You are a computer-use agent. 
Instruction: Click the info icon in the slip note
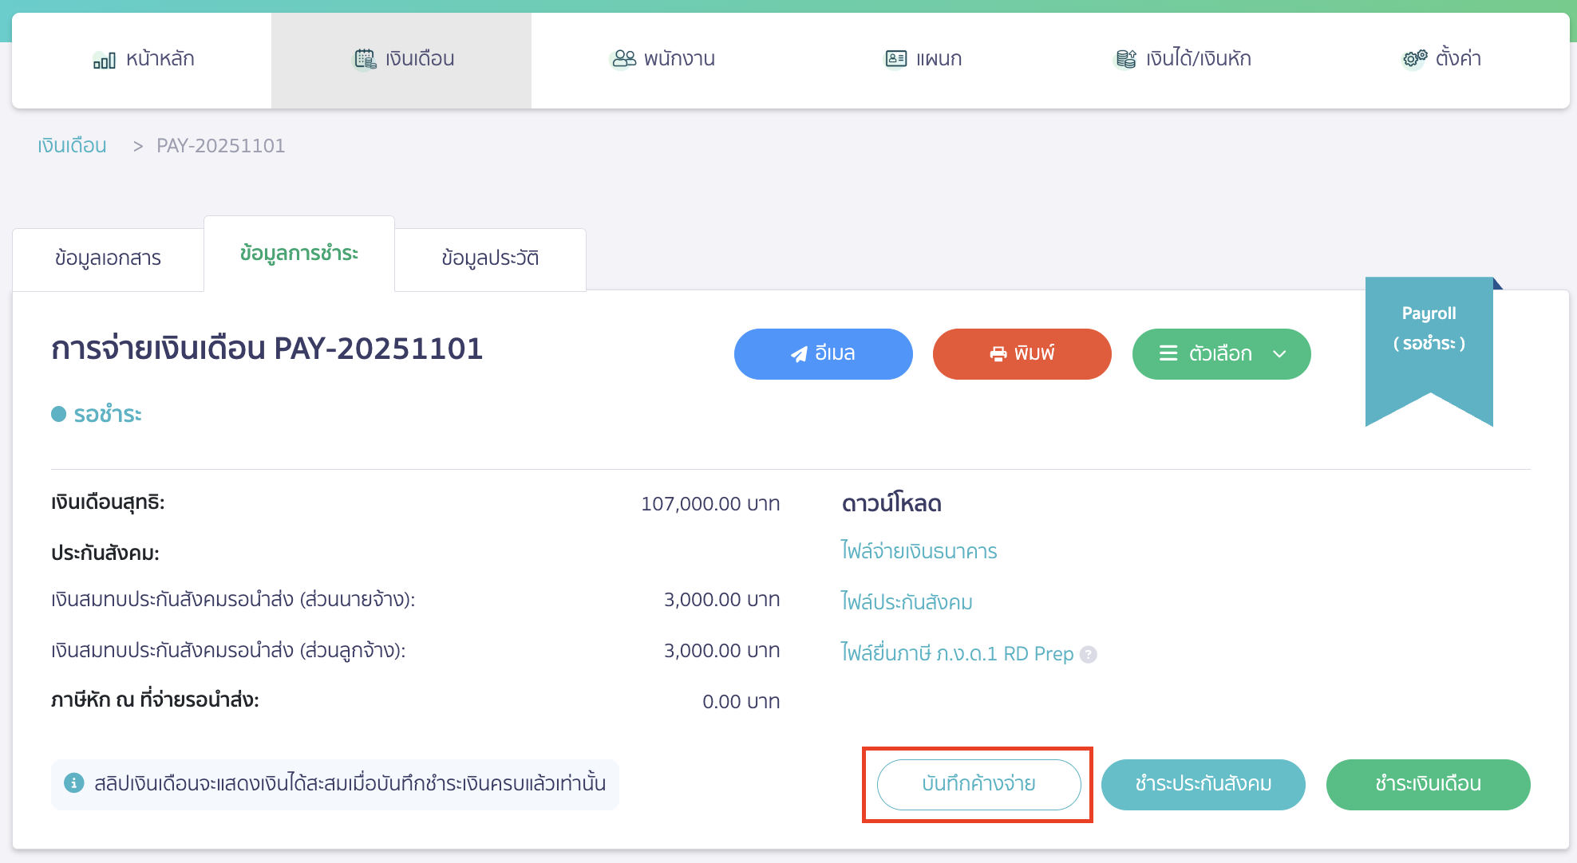(x=75, y=783)
